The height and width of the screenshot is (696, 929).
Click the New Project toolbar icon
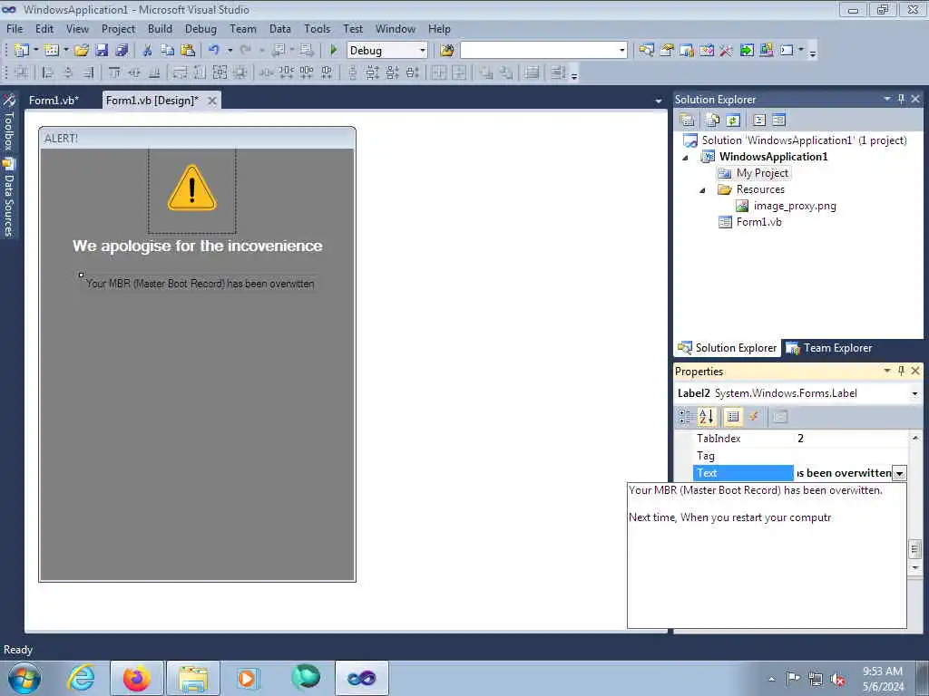click(x=22, y=51)
